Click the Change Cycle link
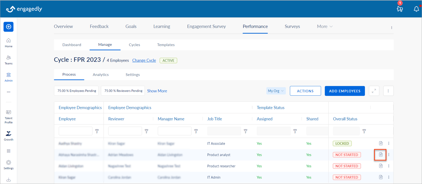The height and width of the screenshot is (184, 422). (x=144, y=61)
